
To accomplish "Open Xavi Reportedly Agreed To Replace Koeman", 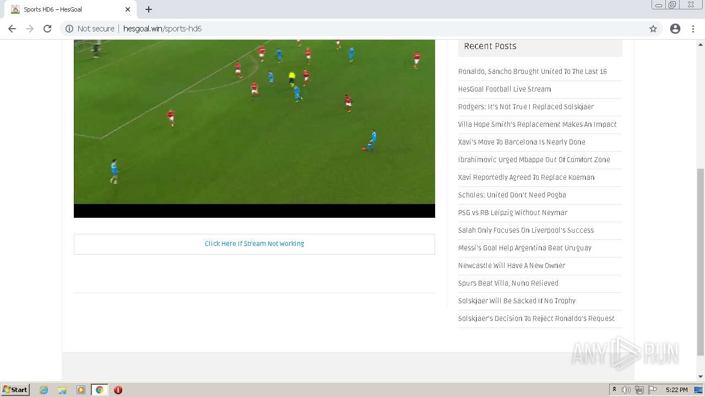I will 527,178.
